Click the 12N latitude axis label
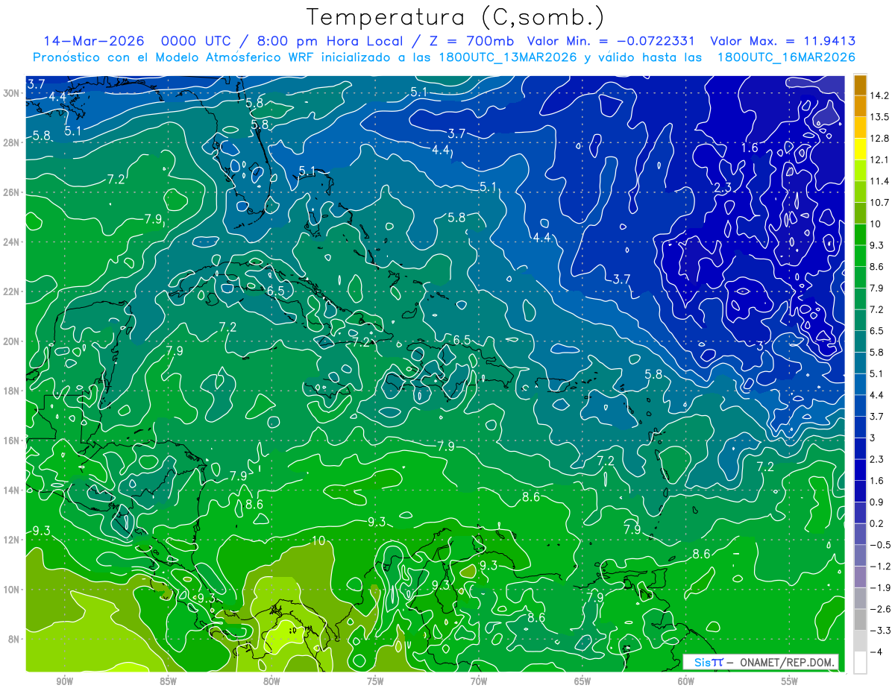The height and width of the screenshot is (691, 895). tap(11, 540)
